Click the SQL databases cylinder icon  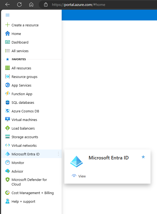(8, 102)
